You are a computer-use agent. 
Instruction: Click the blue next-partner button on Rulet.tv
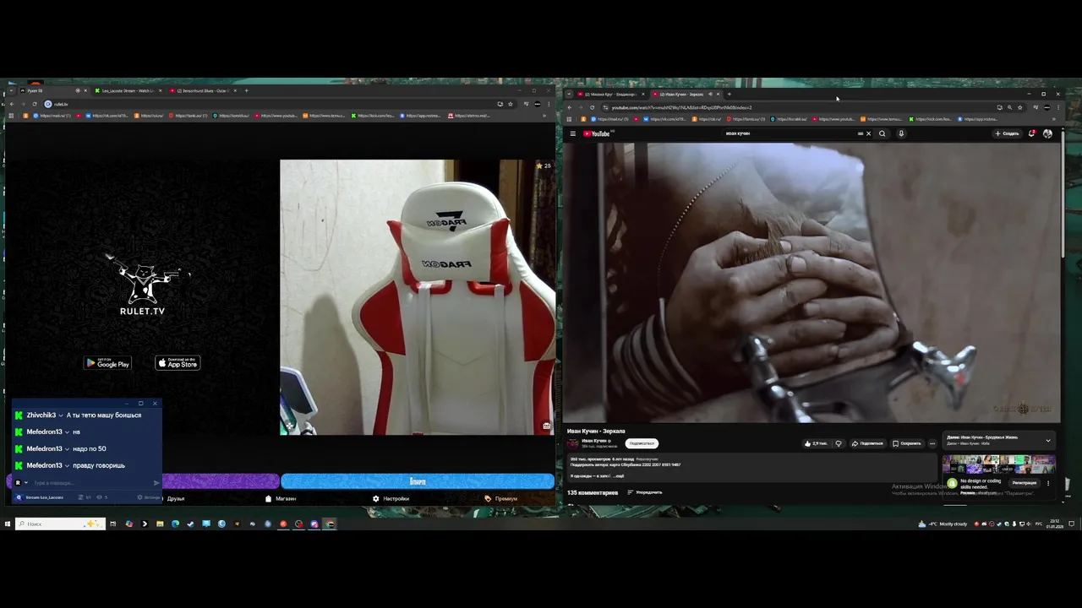pos(418,481)
